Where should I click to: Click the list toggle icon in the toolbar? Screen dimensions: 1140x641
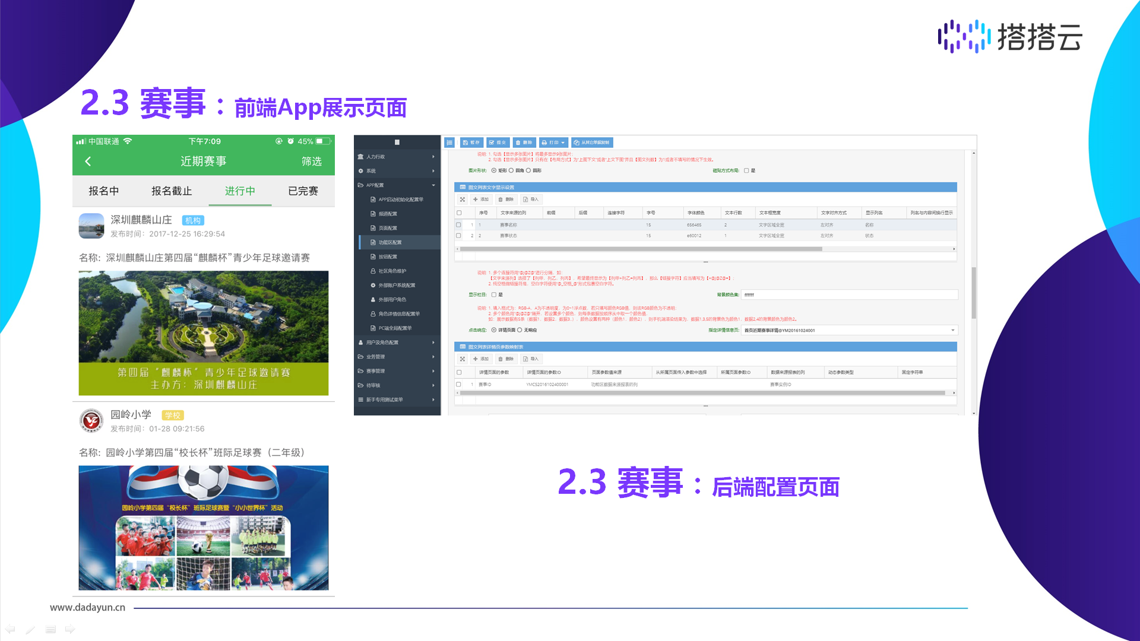(x=449, y=142)
